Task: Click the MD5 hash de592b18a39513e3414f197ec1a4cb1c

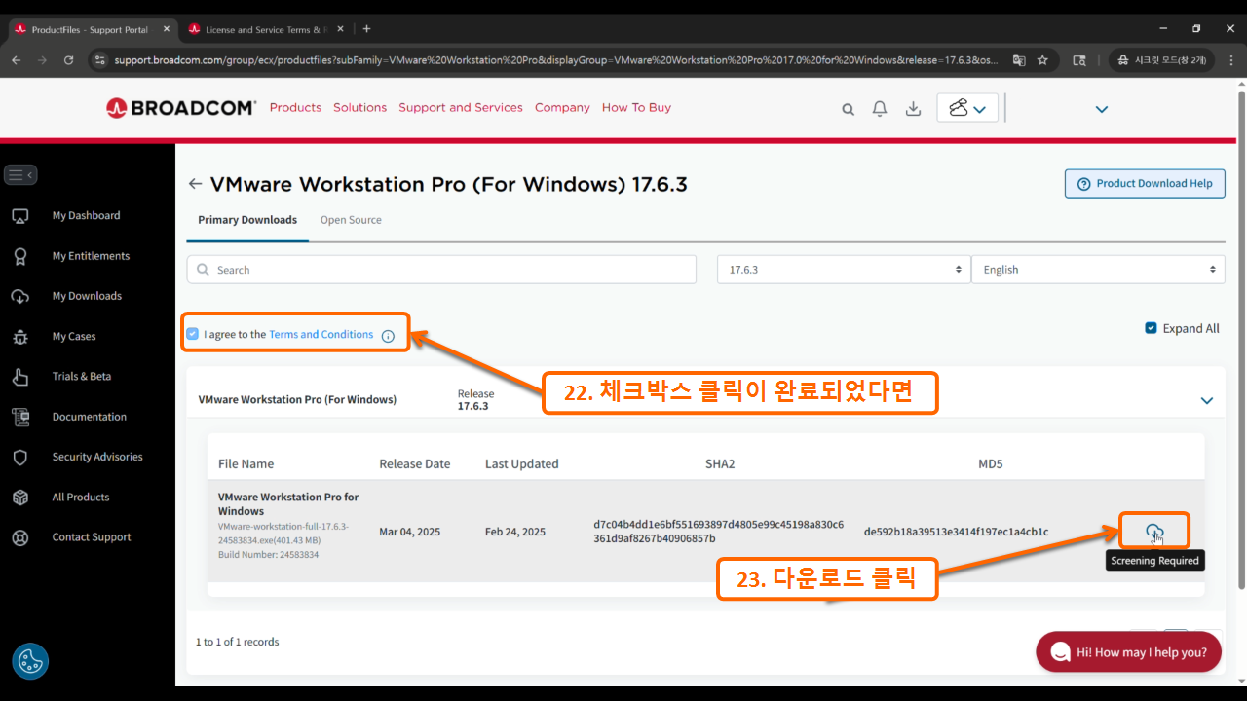Action: coord(956,532)
